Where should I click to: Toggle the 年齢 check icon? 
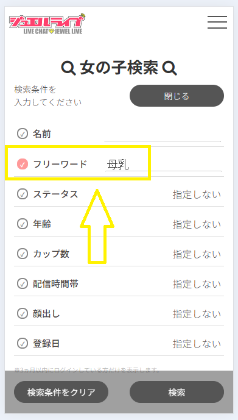tap(23, 224)
